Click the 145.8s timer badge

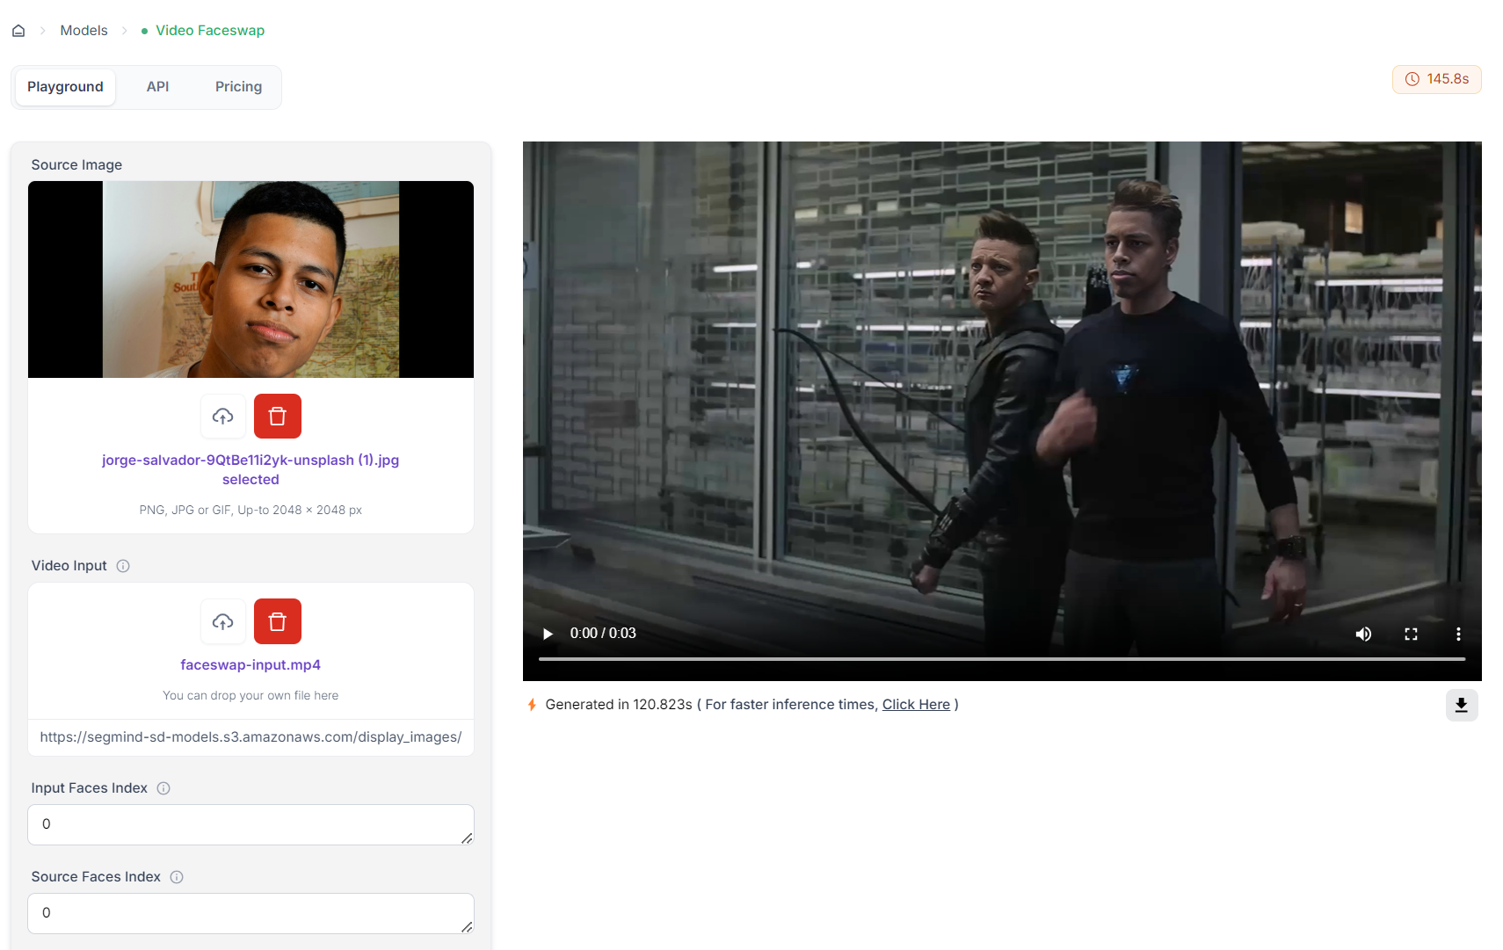1437,79
